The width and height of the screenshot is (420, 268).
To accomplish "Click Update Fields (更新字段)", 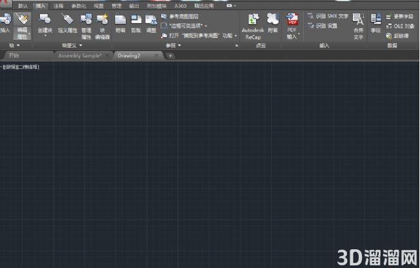I will pos(399,17).
